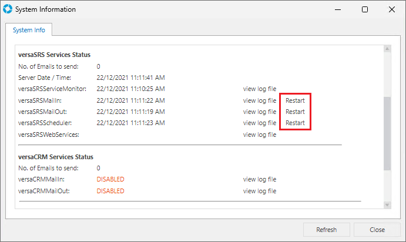Image resolution: width=406 pixels, height=242 pixels.
Task: View log file for versaCRMMailOut
Action: click(x=259, y=191)
